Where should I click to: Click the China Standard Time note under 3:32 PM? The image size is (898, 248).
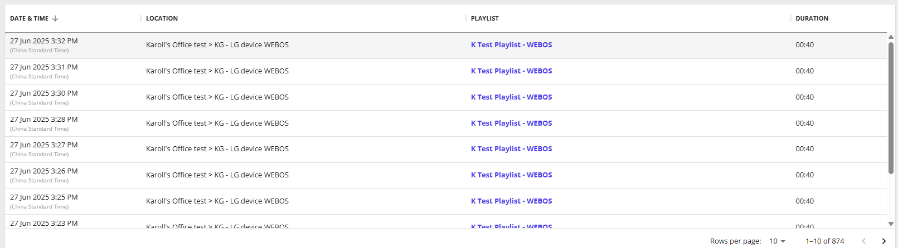tap(39, 50)
